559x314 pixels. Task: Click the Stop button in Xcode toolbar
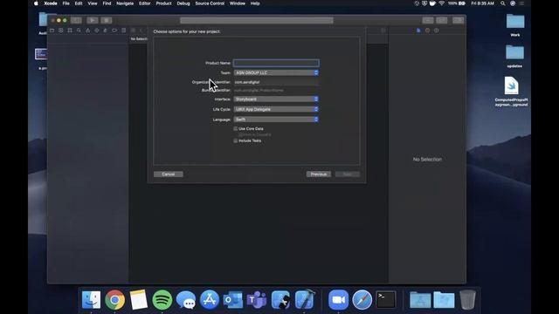tap(107, 20)
